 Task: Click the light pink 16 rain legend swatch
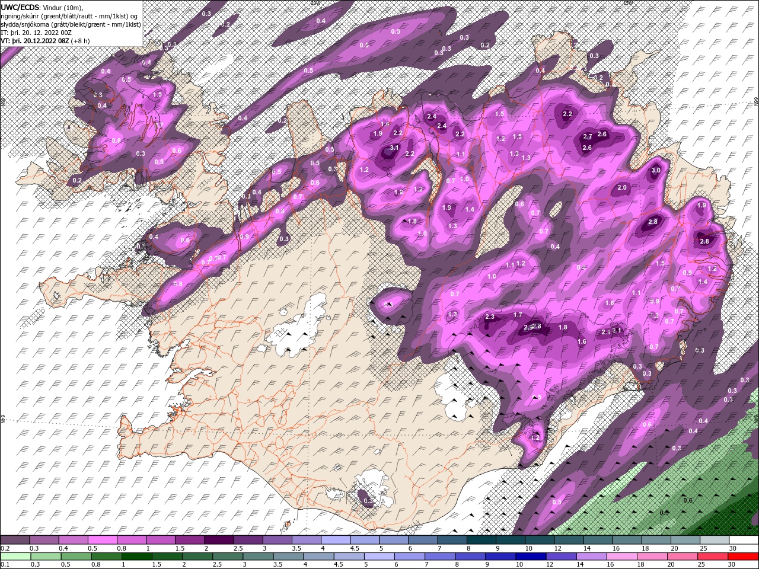point(622,557)
